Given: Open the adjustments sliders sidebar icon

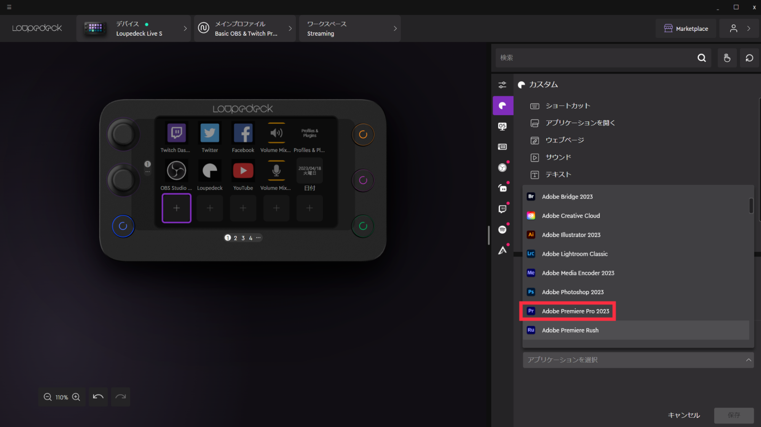Looking at the screenshot, I should 503,85.
